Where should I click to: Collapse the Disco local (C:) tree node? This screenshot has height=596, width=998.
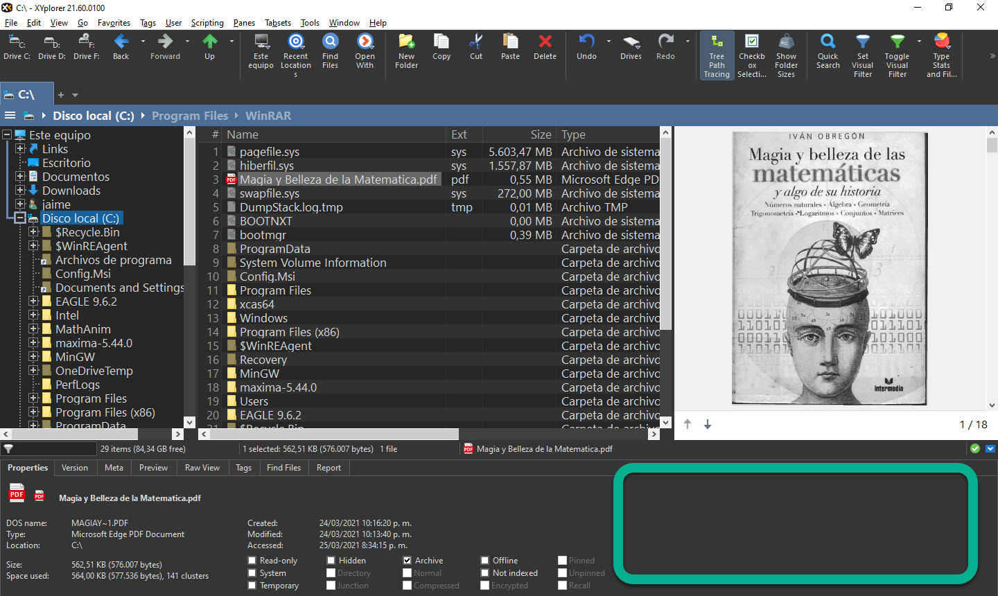tap(20, 218)
